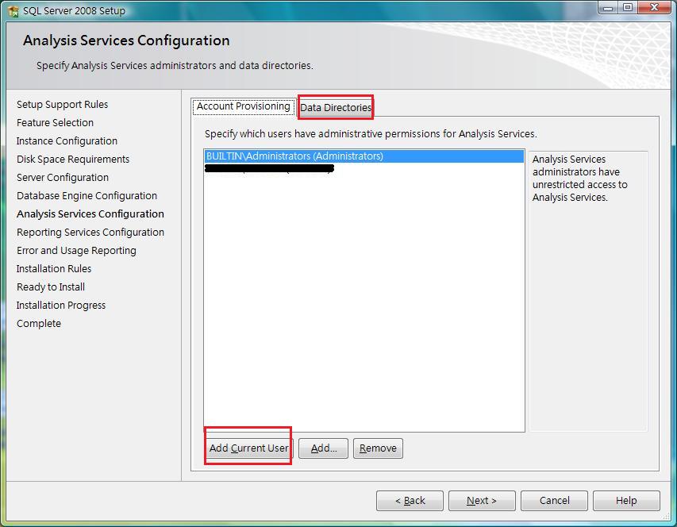Click the Installation Rules step

pos(54,269)
